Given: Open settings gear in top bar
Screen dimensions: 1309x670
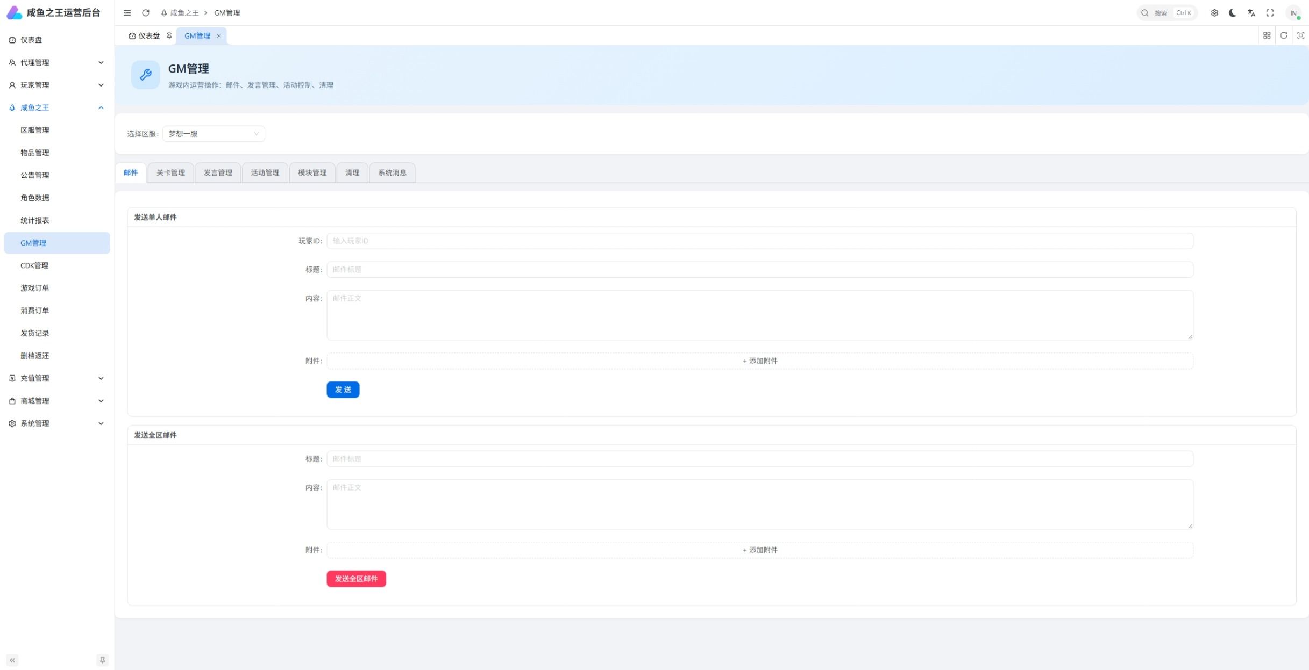Looking at the screenshot, I should (1214, 13).
